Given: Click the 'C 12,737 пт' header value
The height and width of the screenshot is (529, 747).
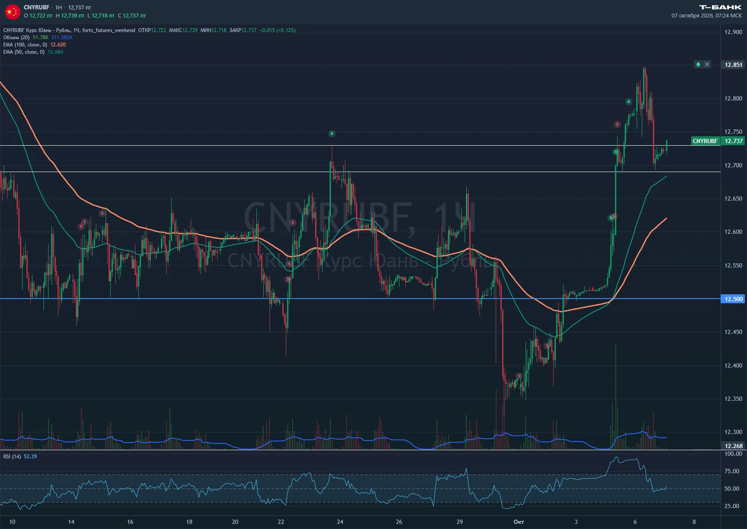Looking at the screenshot, I should [x=132, y=16].
